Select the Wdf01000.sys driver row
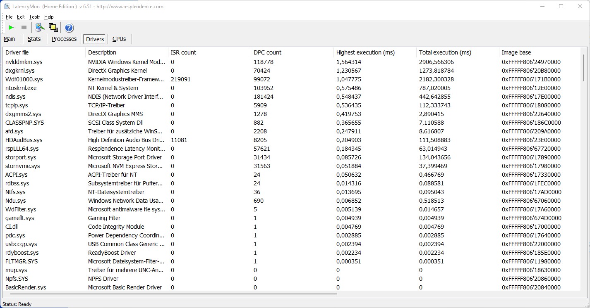This screenshot has width=590, height=308. (x=292, y=79)
